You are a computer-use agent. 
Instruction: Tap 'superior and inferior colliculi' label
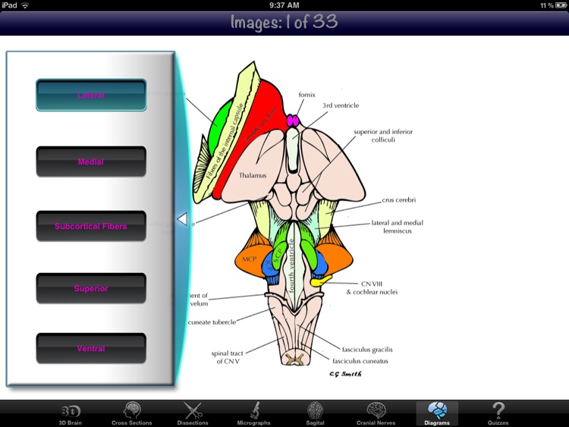tap(383, 136)
